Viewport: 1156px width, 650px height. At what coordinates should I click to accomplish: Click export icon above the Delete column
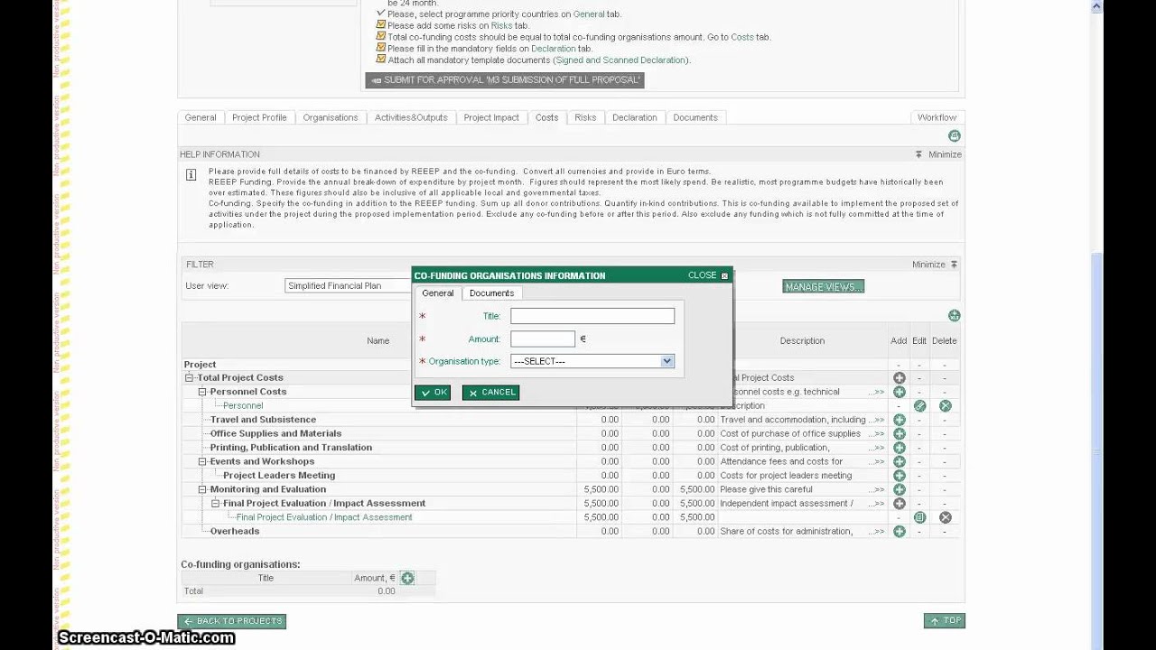click(x=954, y=316)
